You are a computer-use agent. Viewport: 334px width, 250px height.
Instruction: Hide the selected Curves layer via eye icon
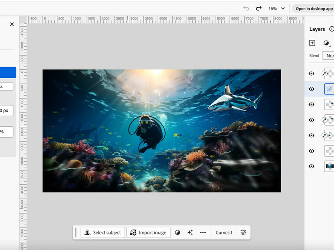point(311,89)
